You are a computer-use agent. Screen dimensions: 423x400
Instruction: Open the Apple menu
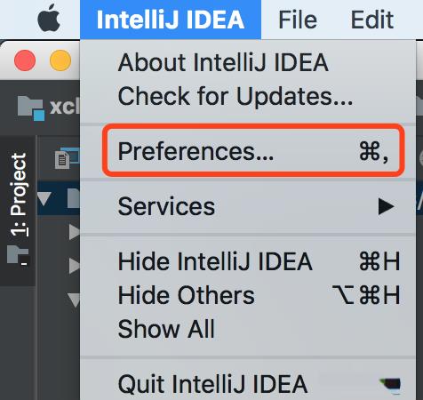49,19
